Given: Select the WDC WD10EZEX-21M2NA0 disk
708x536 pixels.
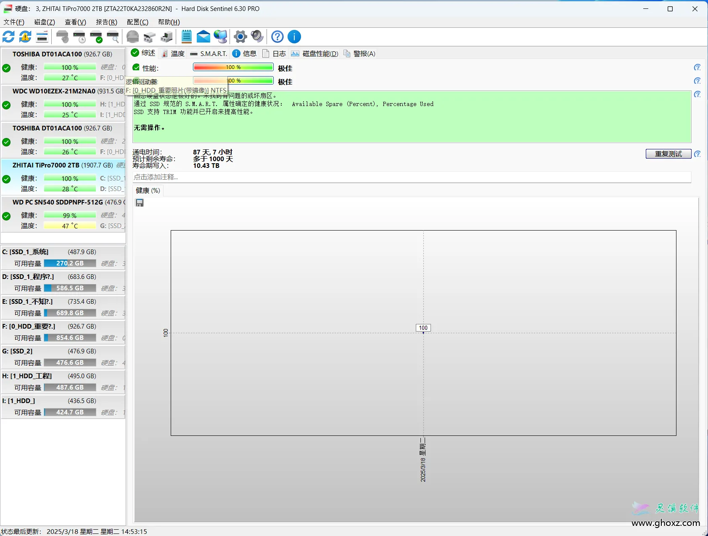Looking at the screenshot, I should click(63, 103).
